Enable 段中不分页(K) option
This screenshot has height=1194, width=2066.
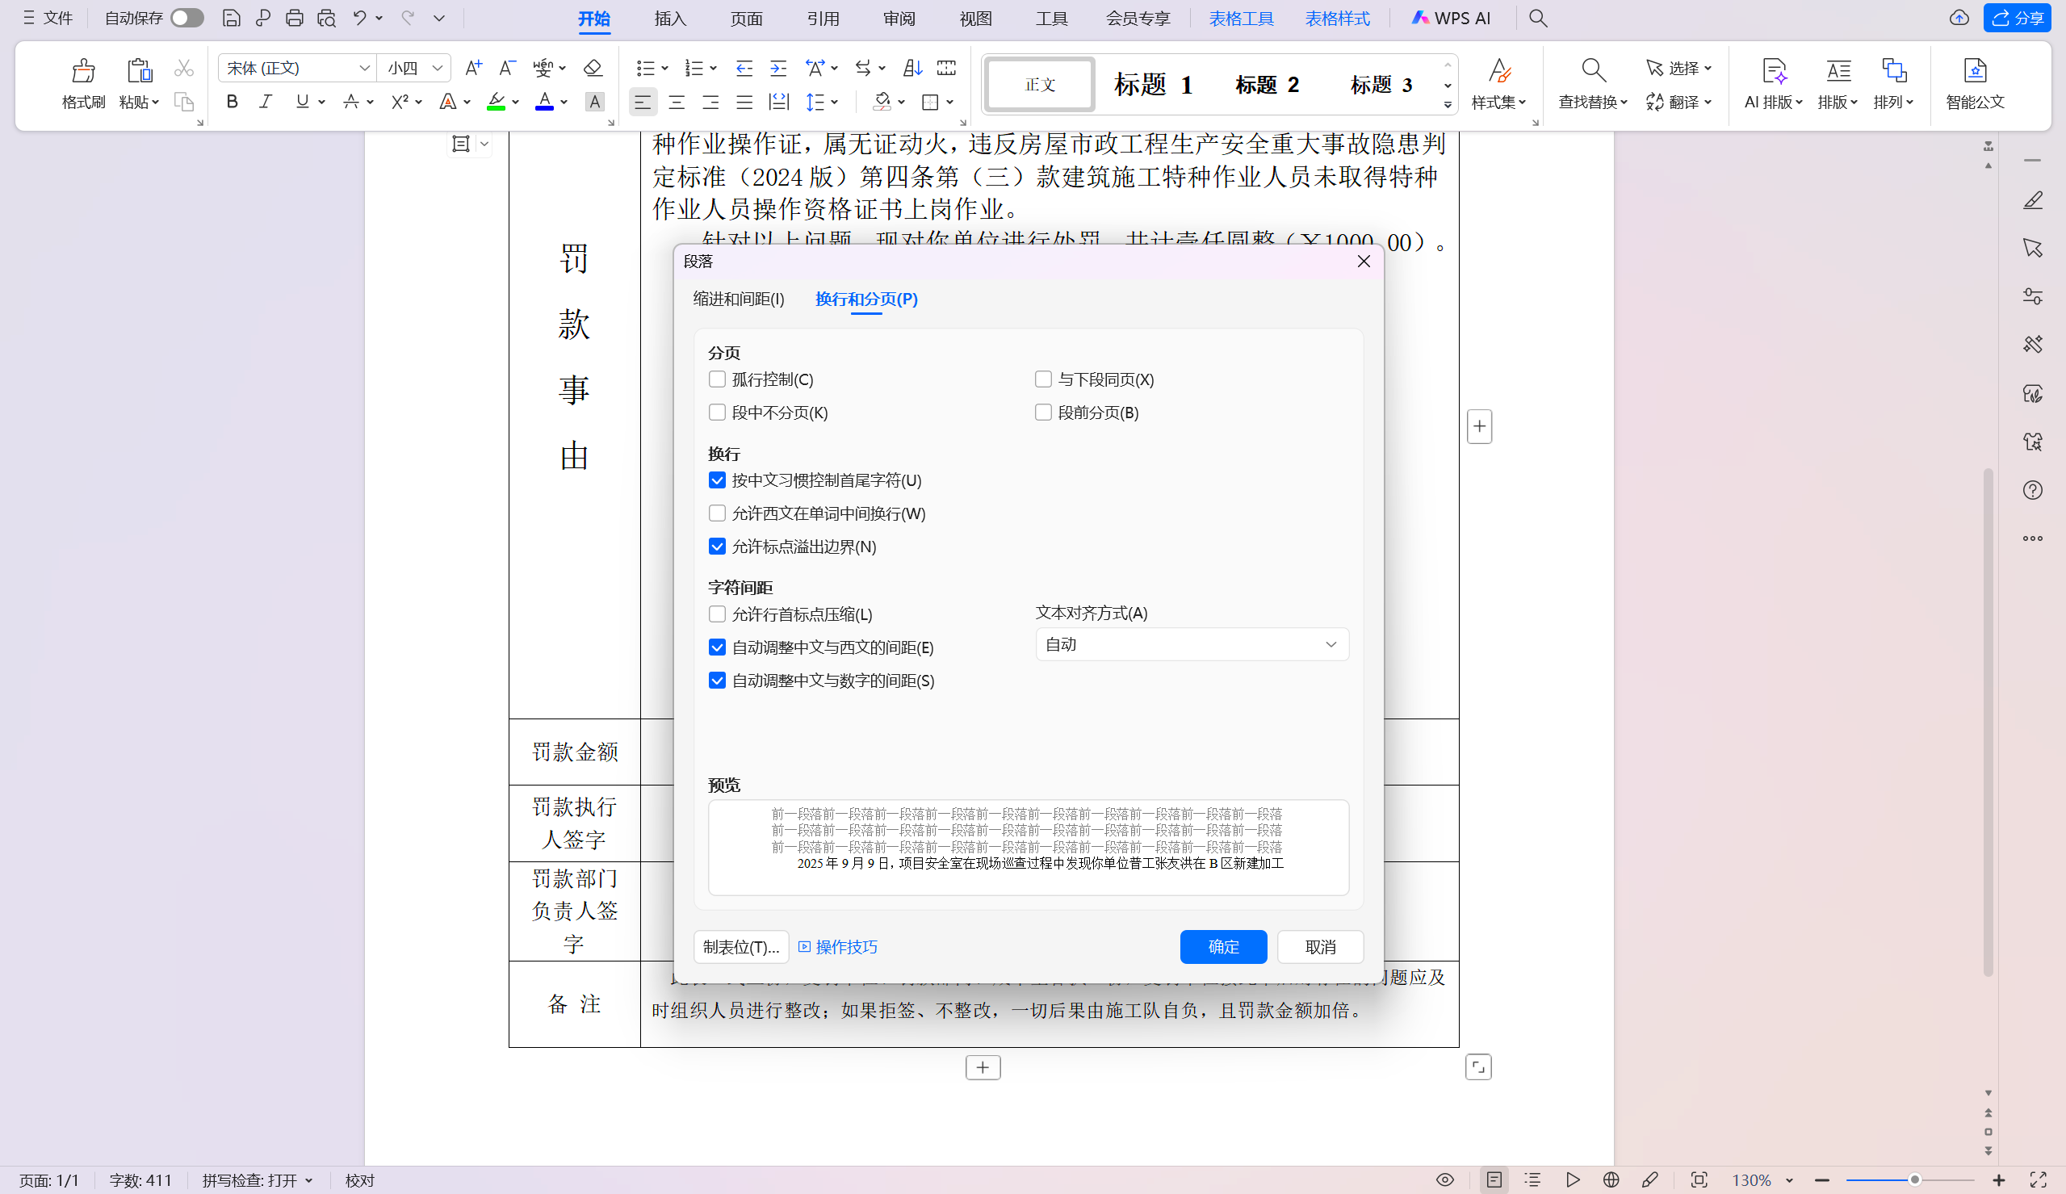tap(718, 412)
